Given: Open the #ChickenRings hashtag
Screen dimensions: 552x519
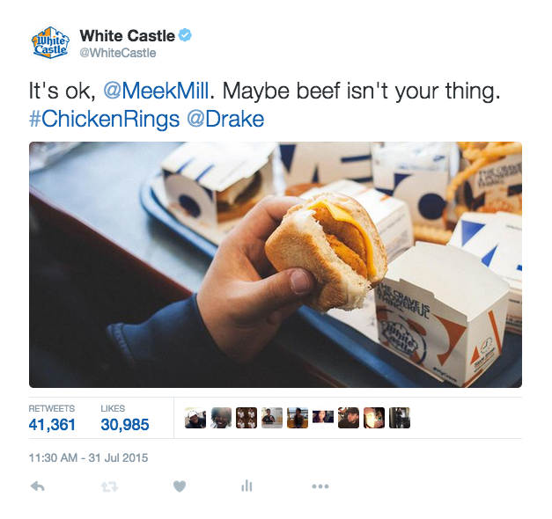Looking at the screenshot, I should pos(104,119).
